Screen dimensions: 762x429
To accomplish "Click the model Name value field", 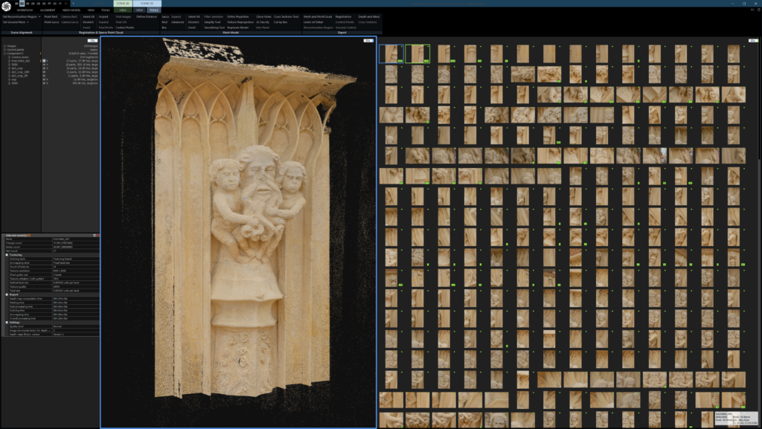I will [x=75, y=239].
